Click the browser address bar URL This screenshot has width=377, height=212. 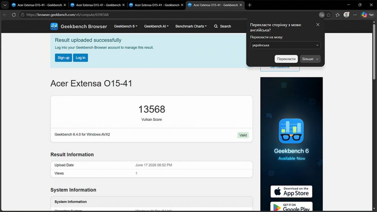click(67, 15)
